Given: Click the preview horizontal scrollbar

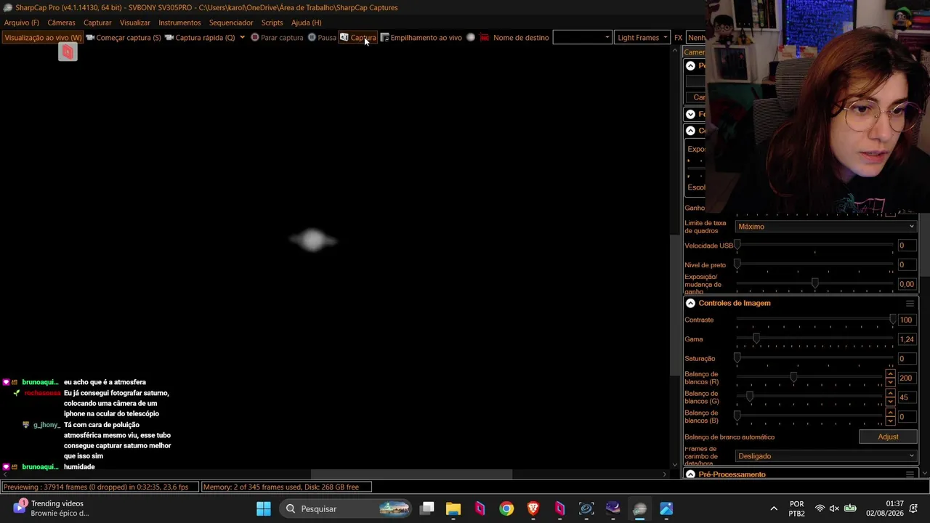Looking at the screenshot, I should tap(412, 474).
